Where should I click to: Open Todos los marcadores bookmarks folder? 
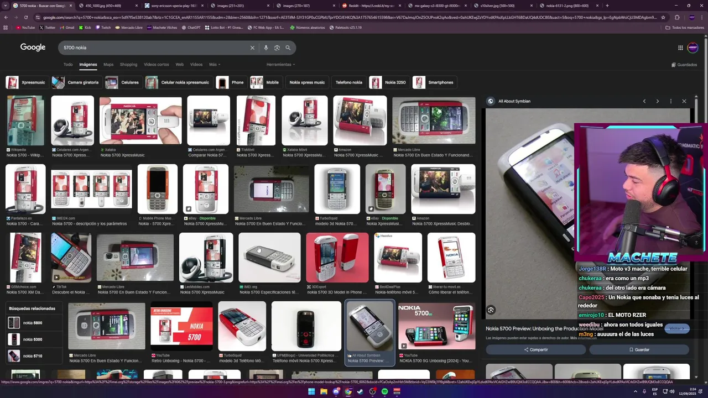pyautogui.click(x=685, y=27)
